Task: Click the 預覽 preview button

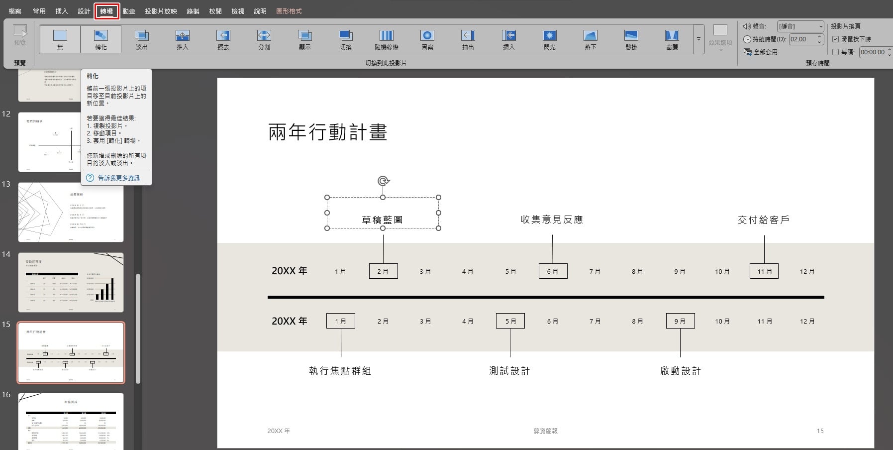Action: pyautogui.click(x=20, y=36)
